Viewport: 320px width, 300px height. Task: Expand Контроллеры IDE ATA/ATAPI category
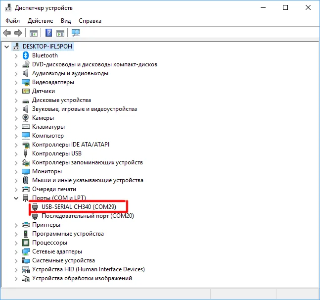tap(16, 145)
